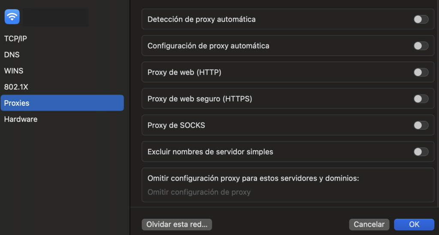Click 'Omitir configuración proxy para estos servidores' heading
The width and height of the screenshot is (439, 235).
click(253, 178)
